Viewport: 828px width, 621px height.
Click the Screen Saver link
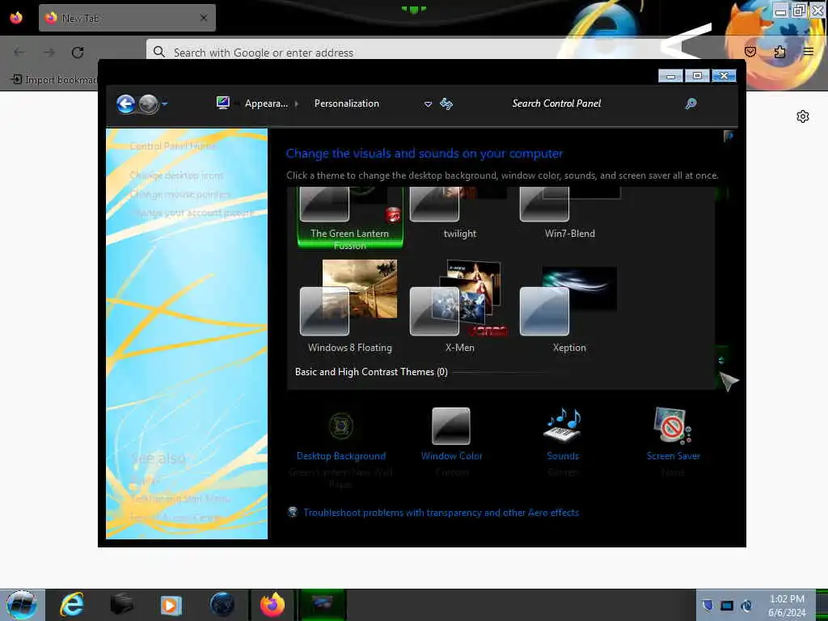click(673, 456)
